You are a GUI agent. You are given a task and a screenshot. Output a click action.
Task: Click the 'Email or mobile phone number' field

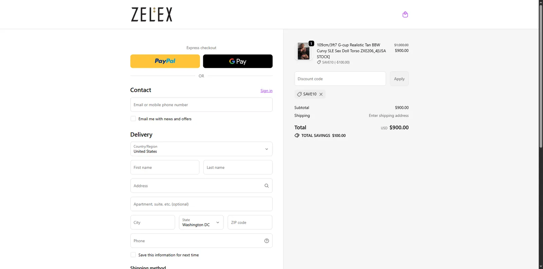click(201, 105)
